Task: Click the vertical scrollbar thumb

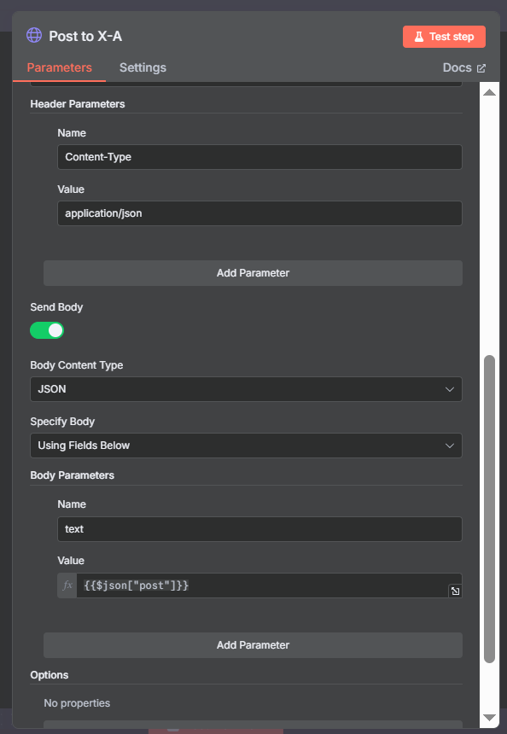Action: tap(489, 509)
